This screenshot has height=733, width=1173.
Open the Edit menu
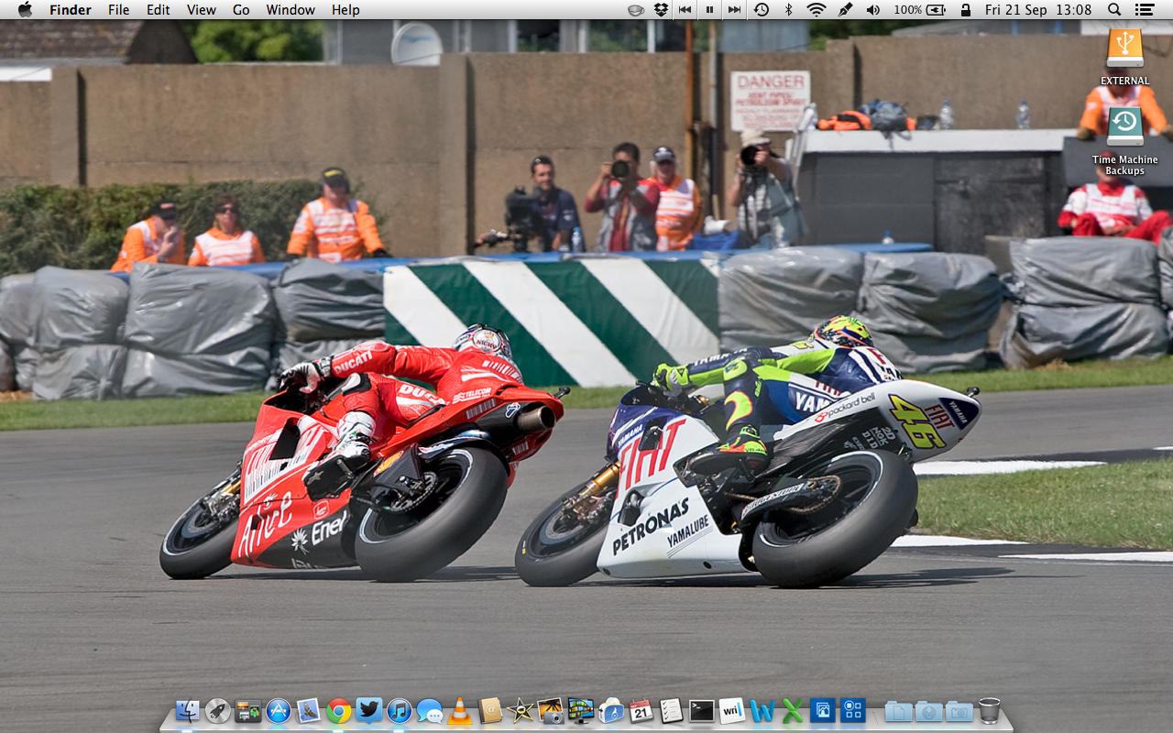(159, 10)
